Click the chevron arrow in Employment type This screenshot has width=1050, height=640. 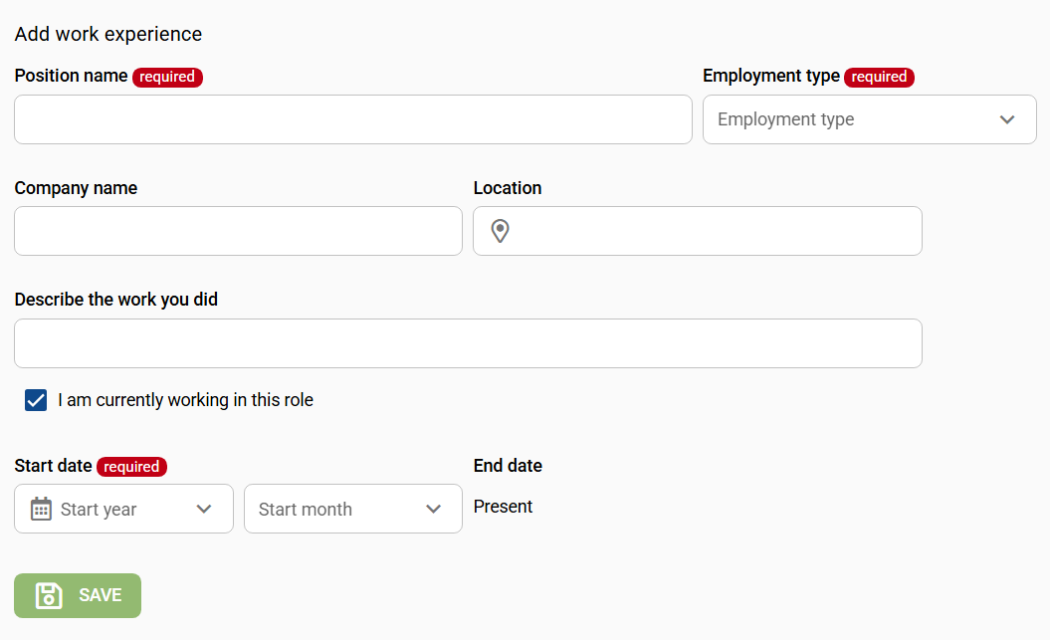(1007, 119)
